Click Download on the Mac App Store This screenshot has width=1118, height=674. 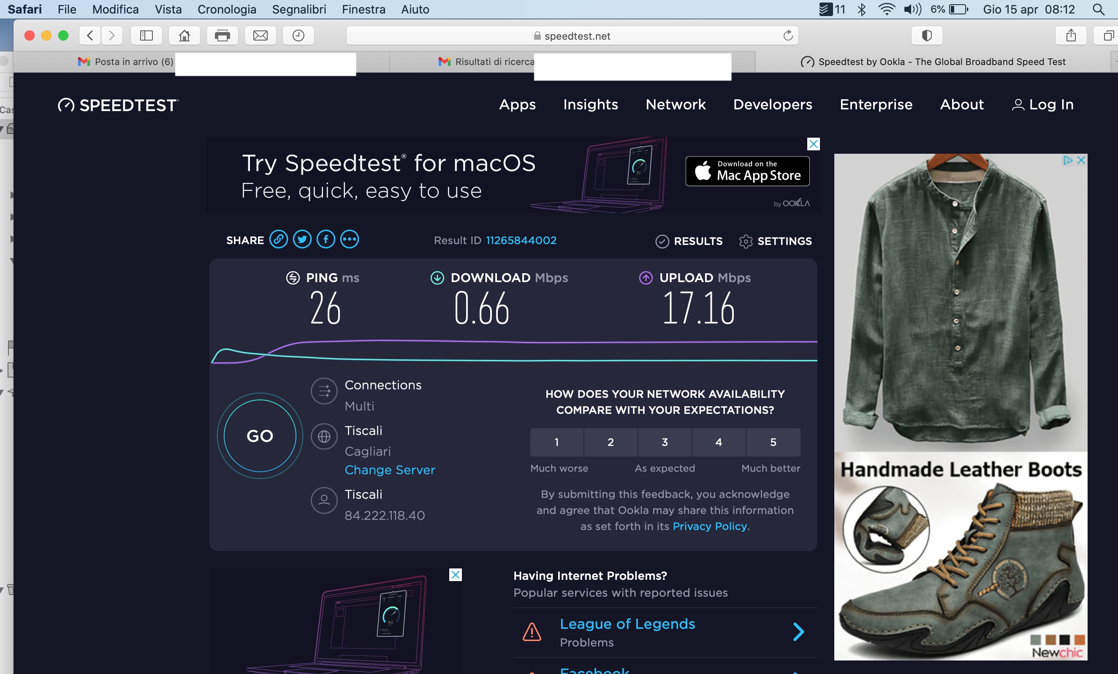tap(747, 171)
